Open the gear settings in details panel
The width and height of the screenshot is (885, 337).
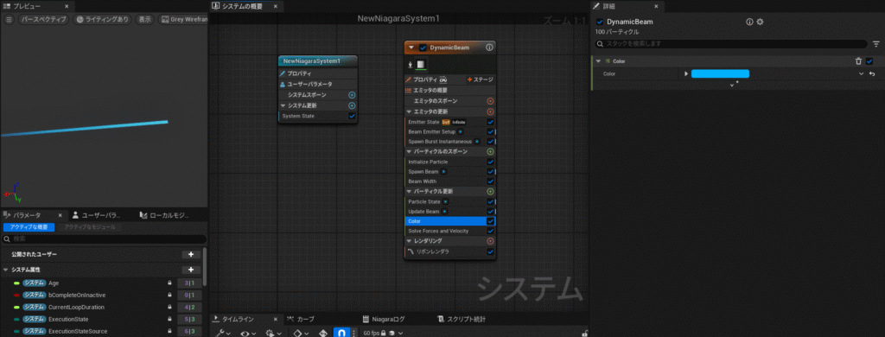pos(760,22)
